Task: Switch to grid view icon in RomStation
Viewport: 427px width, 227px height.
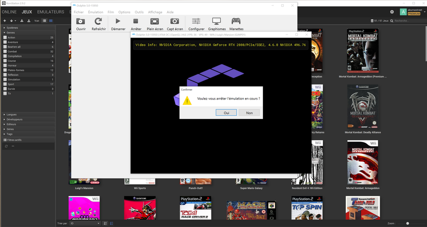Action: (51, 21)
